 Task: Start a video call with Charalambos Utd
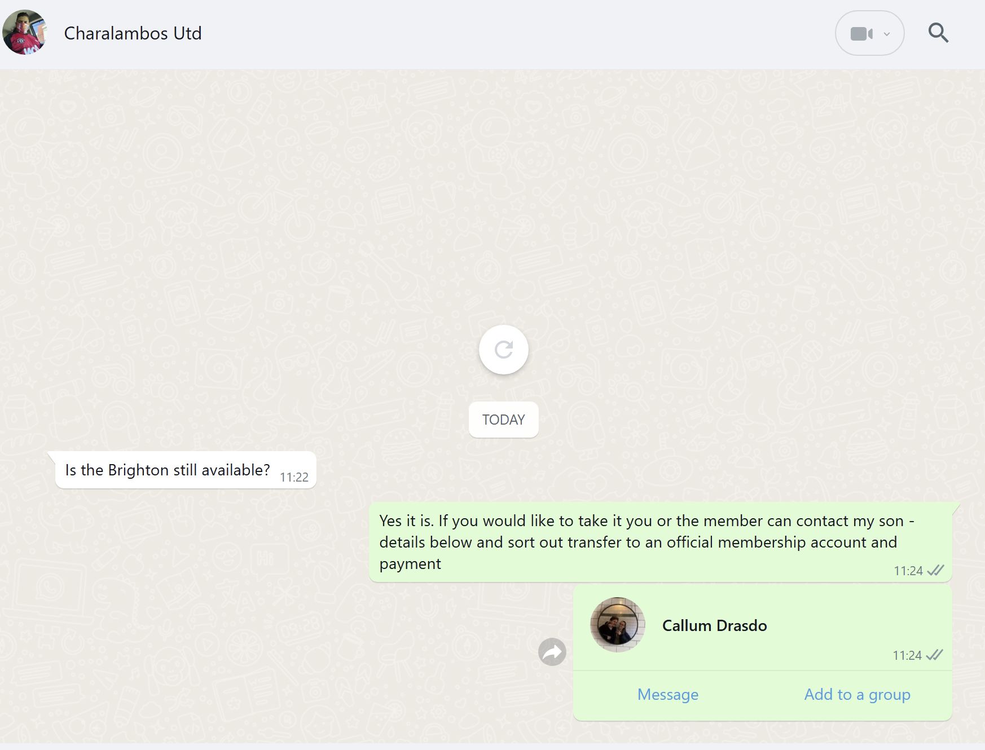point(861,34)
